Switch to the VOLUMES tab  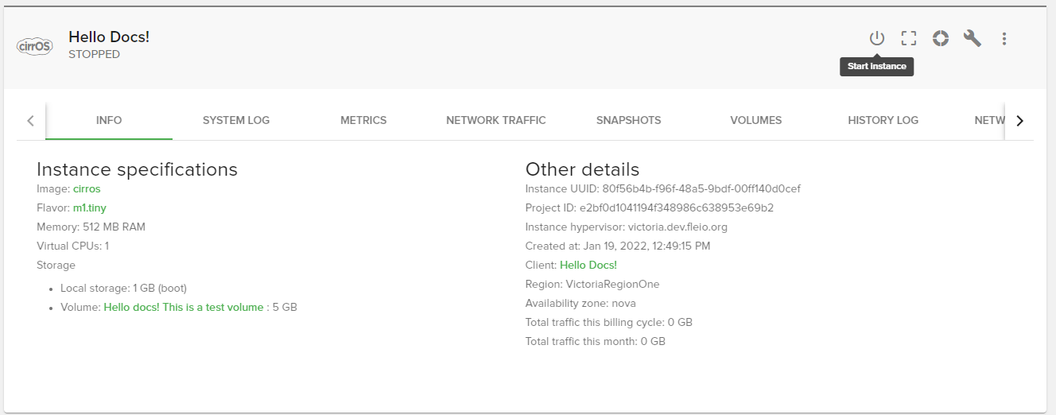755,121
